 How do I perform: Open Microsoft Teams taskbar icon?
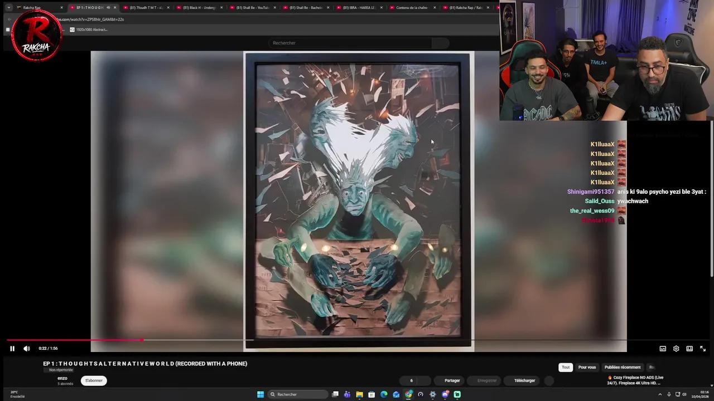tap(347, 394)
